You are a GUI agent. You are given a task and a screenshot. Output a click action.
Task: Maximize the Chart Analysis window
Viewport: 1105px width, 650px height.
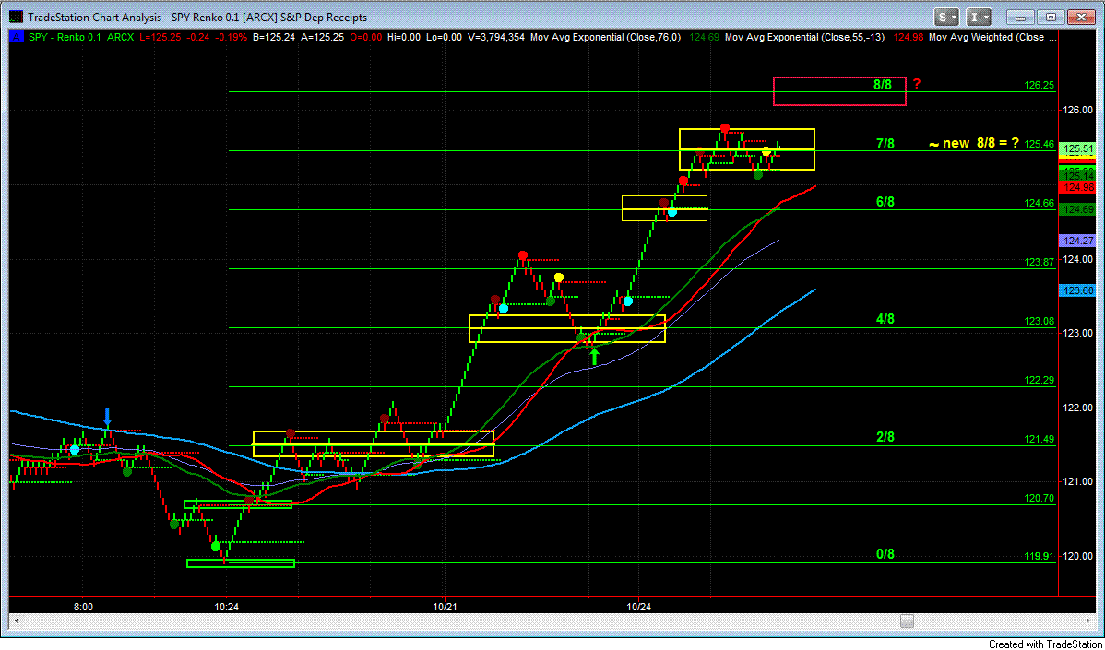coord(1051,17)
